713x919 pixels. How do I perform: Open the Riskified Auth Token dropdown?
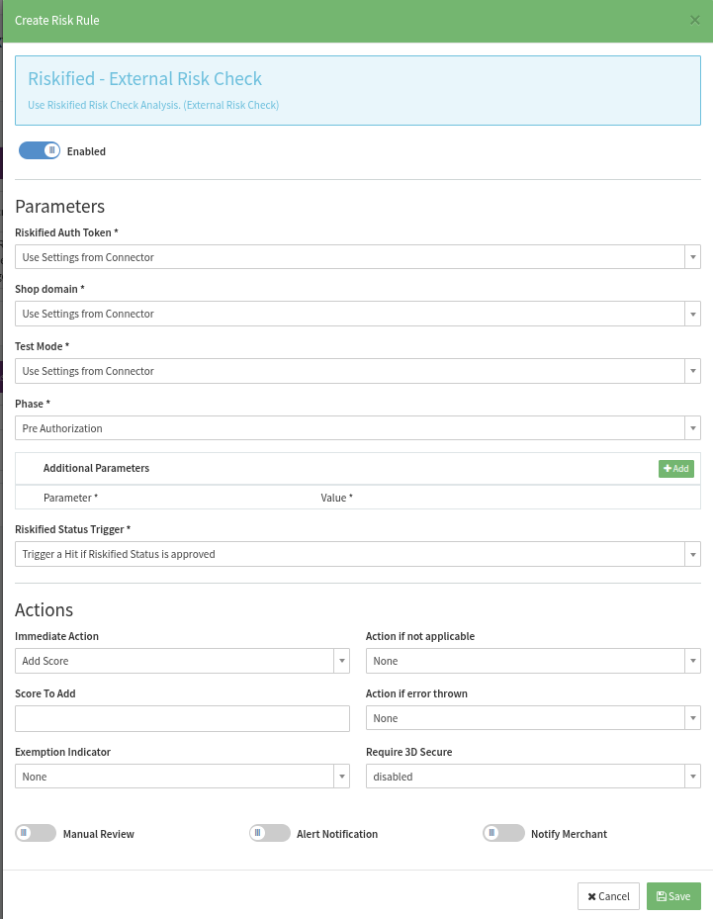pos(357,257)
